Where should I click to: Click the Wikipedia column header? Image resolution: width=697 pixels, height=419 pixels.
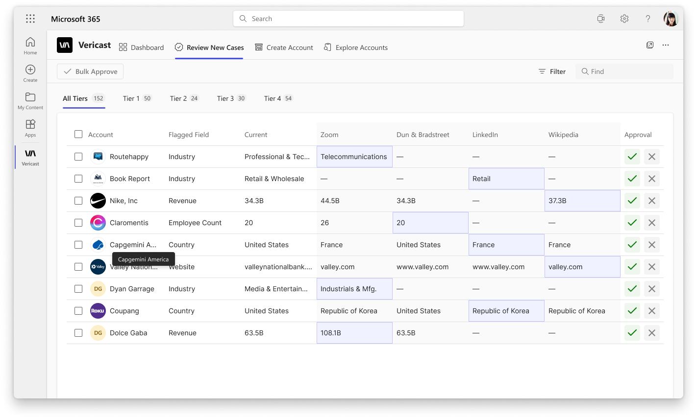[563, 135]
